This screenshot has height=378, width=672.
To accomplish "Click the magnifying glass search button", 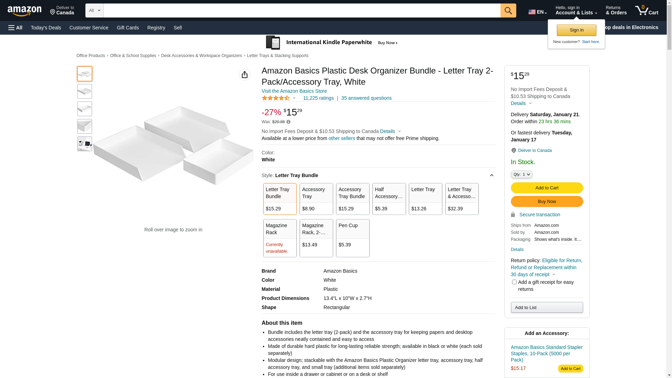I will tap(508, 10).
